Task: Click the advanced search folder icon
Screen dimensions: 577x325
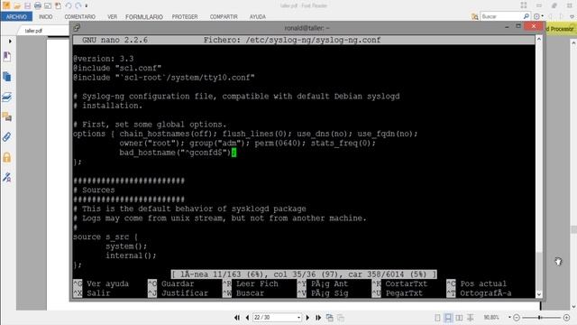Action: pyautogui.click(x=475, y=16)
